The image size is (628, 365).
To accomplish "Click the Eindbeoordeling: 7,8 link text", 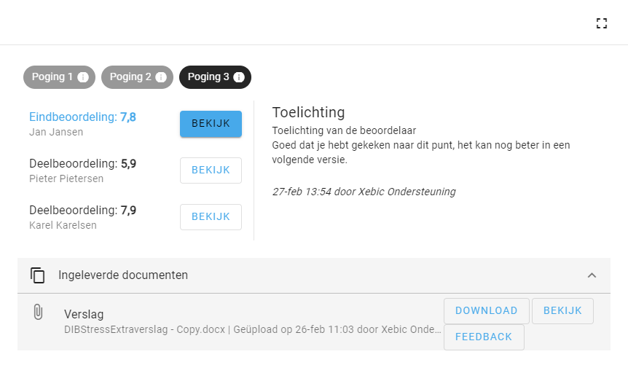I will tap(82, 117).
